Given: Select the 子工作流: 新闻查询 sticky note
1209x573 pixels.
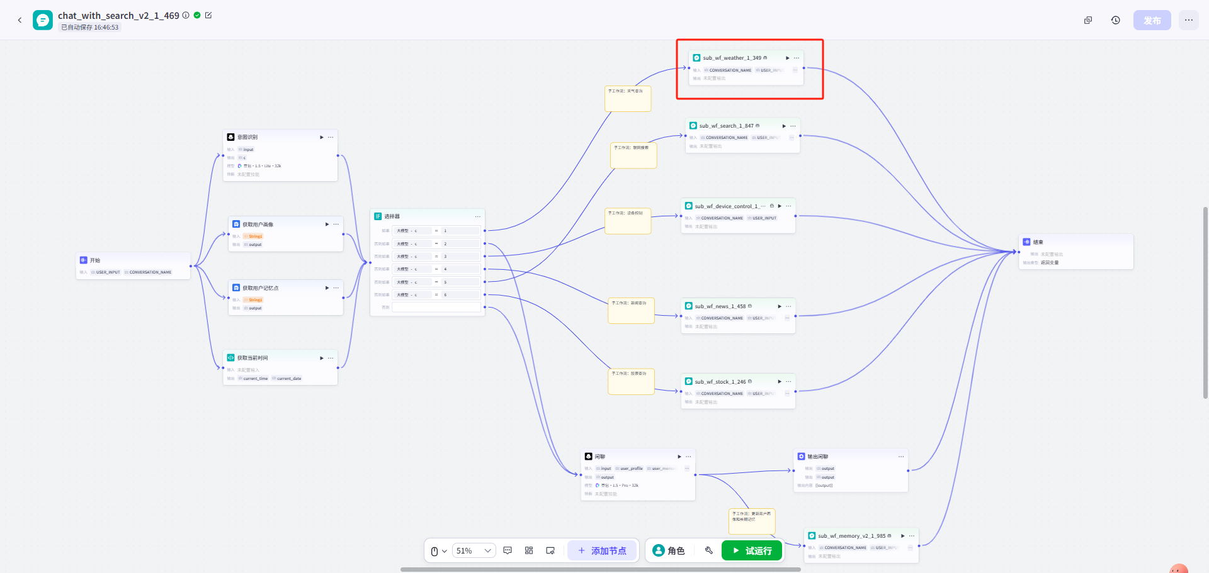Looking at the screenshot, I should 632,311.
